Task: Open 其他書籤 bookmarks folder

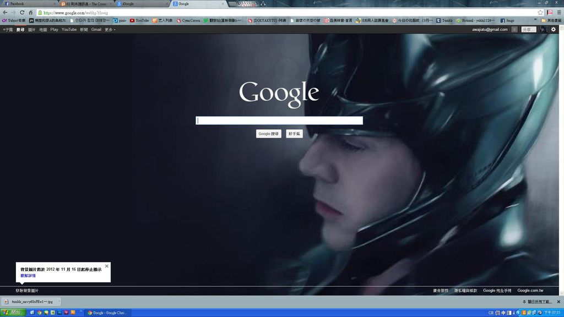Action: coord(551,20)
